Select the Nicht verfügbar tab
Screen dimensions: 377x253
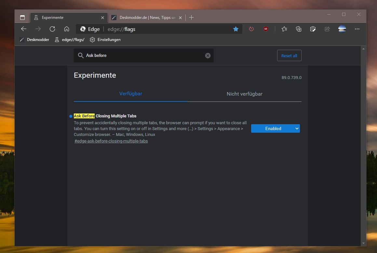pyautogui.click(x=245, y=94)
